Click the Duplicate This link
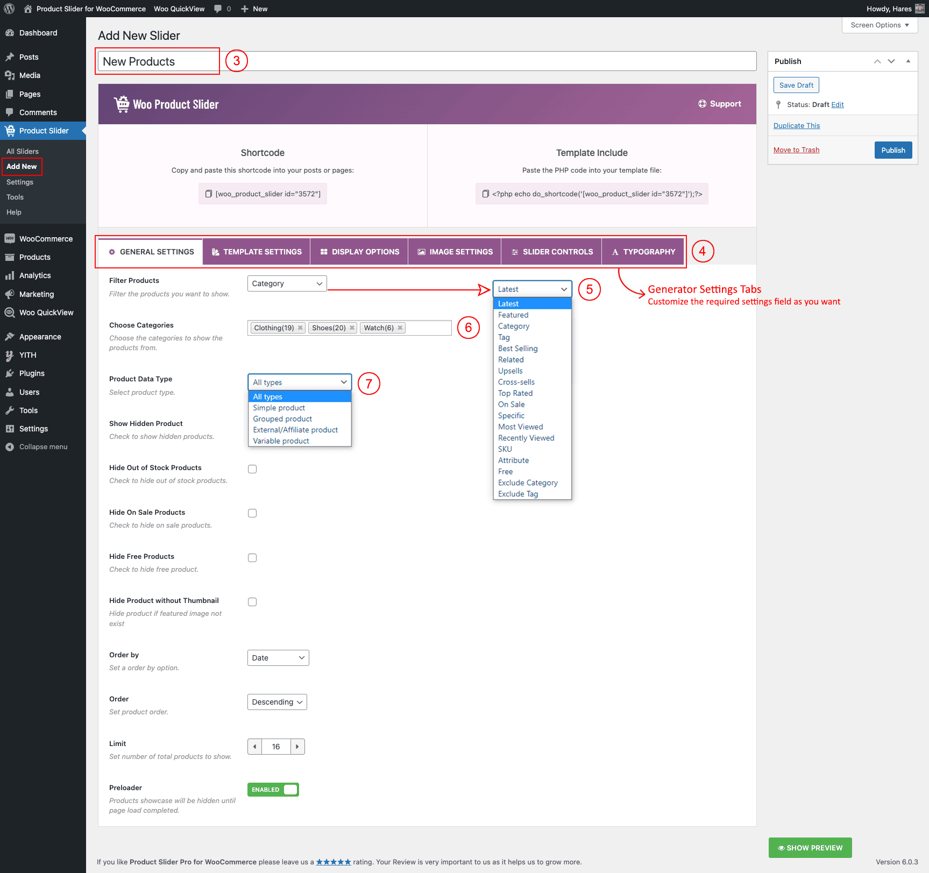The width and height of the screenshot is (929, 873). (797, 126)
